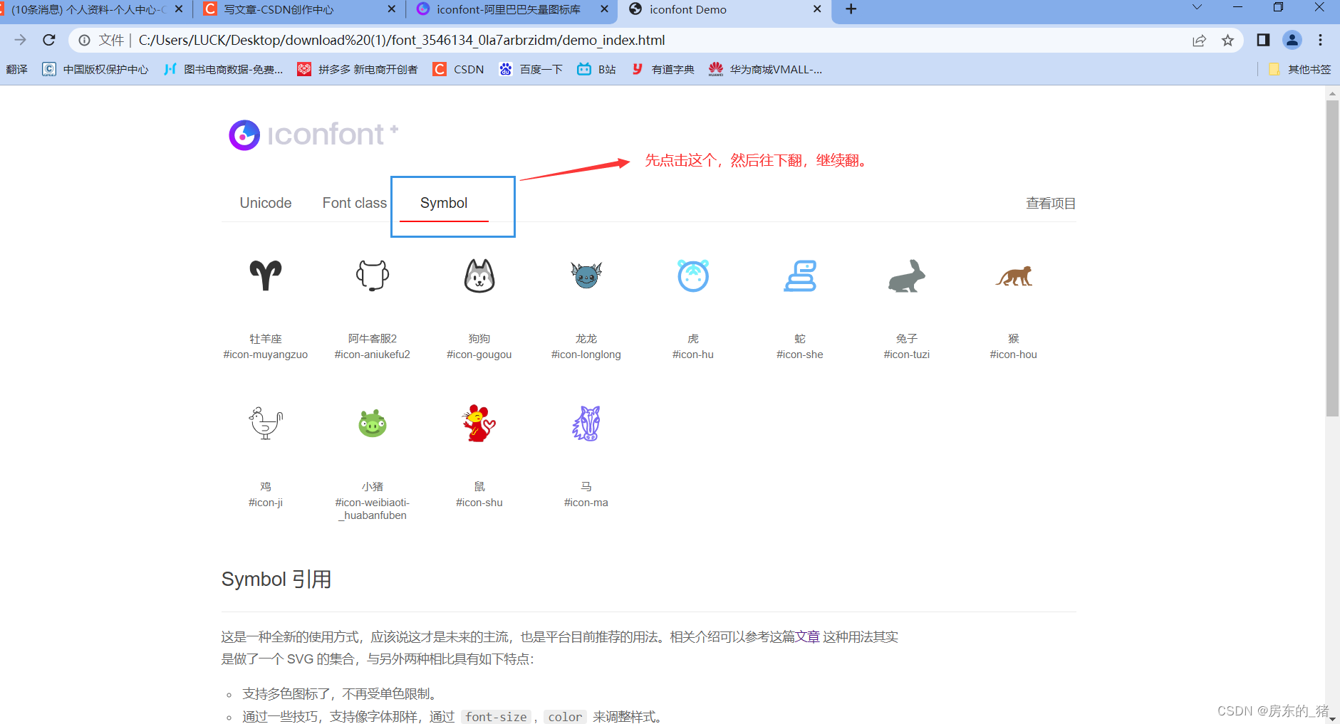Click the #icon-tuzi code text
The image size is (1340, 724).
pos(907,355)
